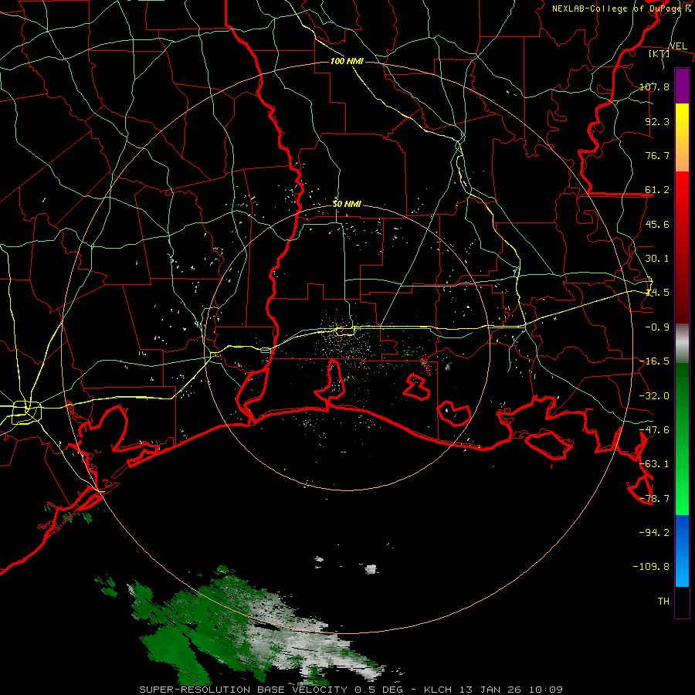Viewport: 695px width, 695px height.
Task: Click the -16.5 velocity scale value
Action: click(654, 361)
